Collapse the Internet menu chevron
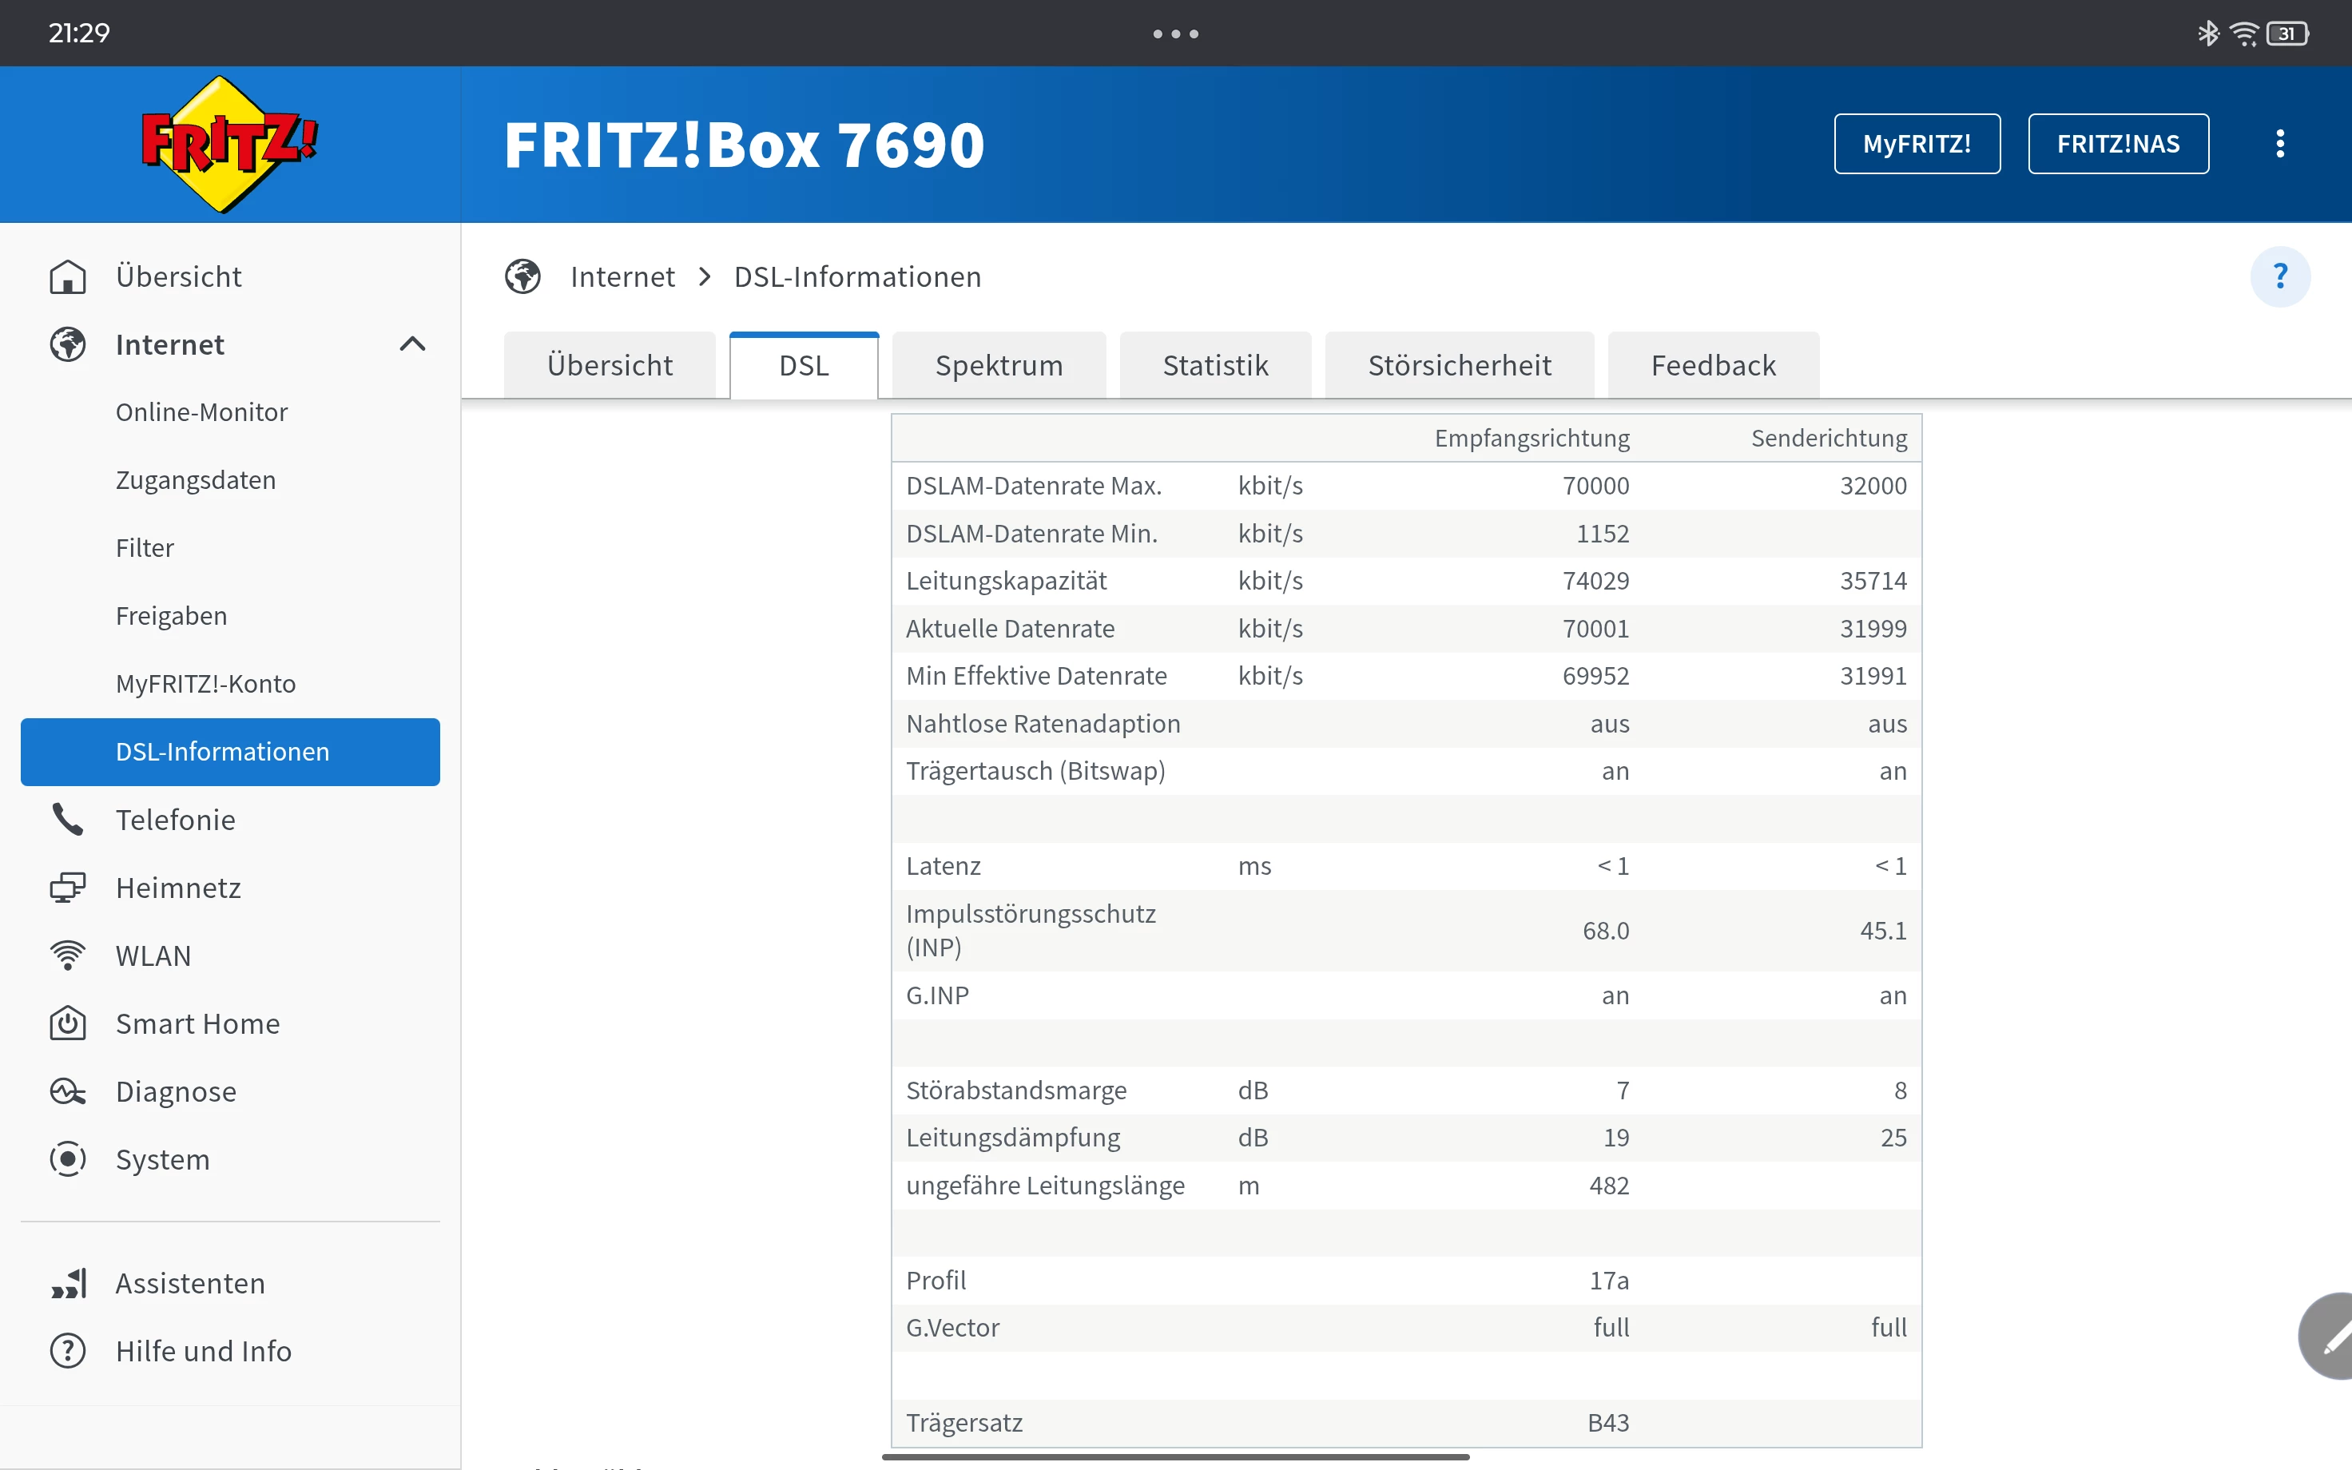Image resolution: width=2352 pixels, height=1470 pixels. (x=412, y=344)
